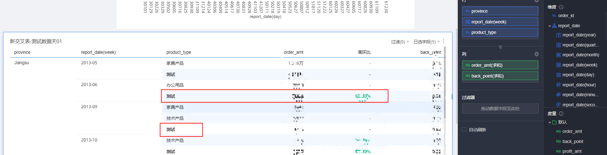The width and height of the screenshot is (607, 155).
Task: Click the hierarchy icon of report_date
Action: tap(554, 26)
